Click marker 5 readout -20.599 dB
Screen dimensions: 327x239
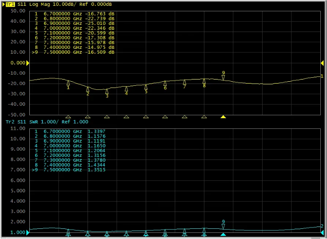100,33
